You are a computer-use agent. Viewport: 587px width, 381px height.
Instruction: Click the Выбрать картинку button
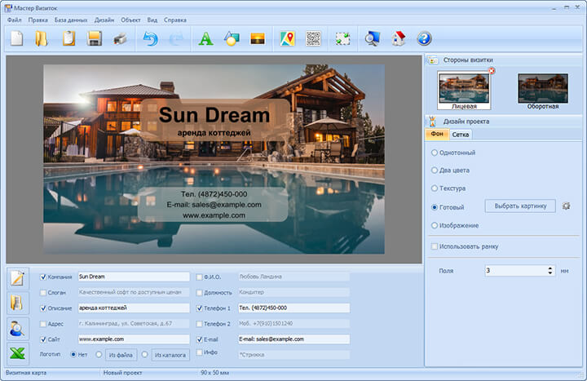[x=519, y=206]
